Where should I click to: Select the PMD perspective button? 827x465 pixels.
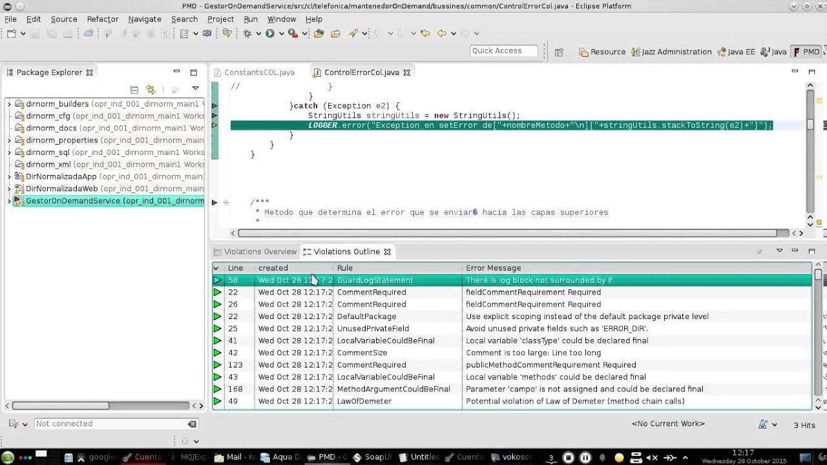(x=806, y=52)
